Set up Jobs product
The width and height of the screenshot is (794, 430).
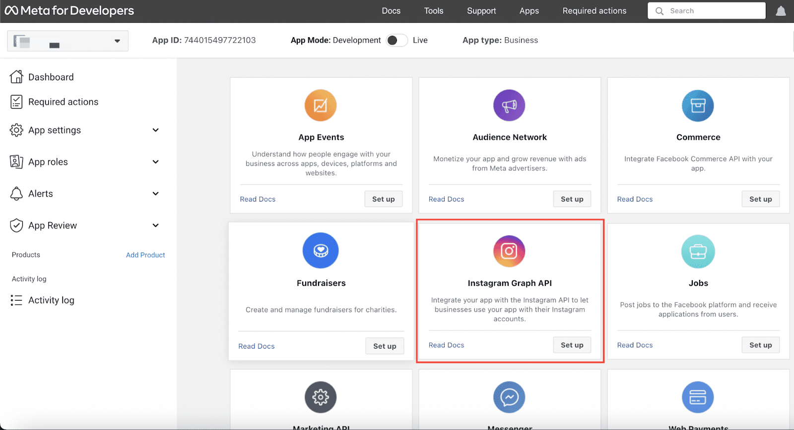click(x=761, y=345)
